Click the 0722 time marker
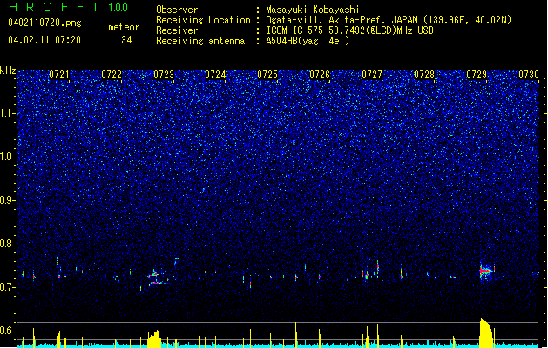Viewport: 548px width, 348px height. coord(112,75)
